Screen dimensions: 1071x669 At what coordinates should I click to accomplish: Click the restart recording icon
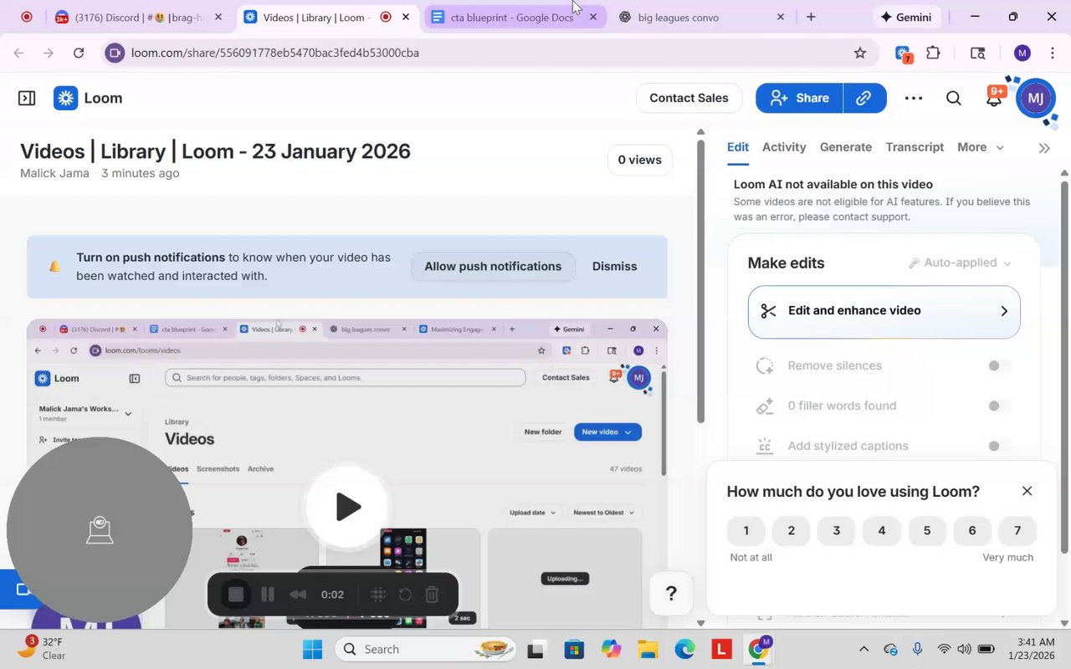tap(405, 595)
